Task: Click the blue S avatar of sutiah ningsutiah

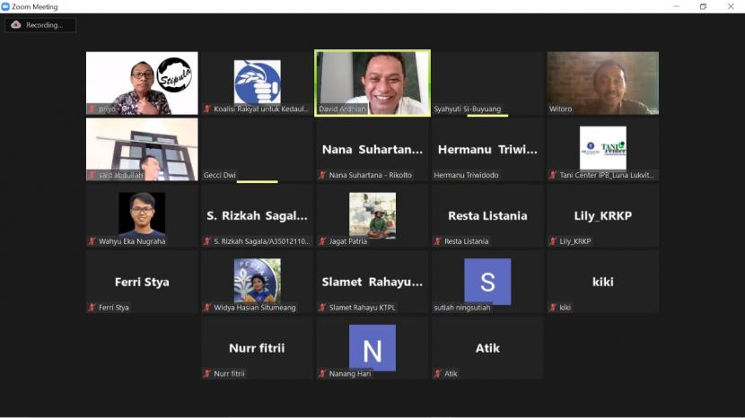Action: point(487,281)
